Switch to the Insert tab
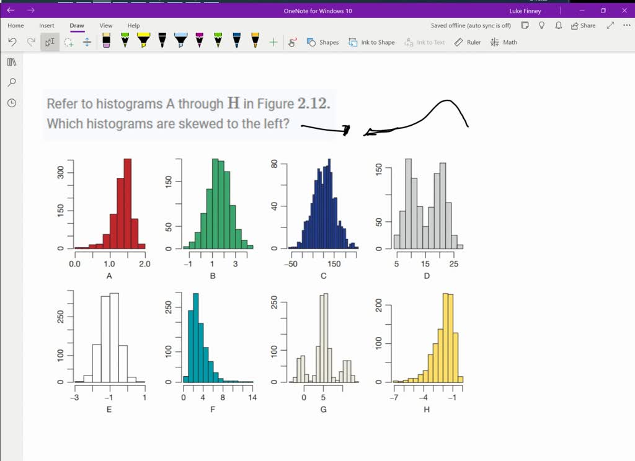Image resolution: width=635 pixels, height=461 pixels. pyautogui.click(x=47, y=25)
